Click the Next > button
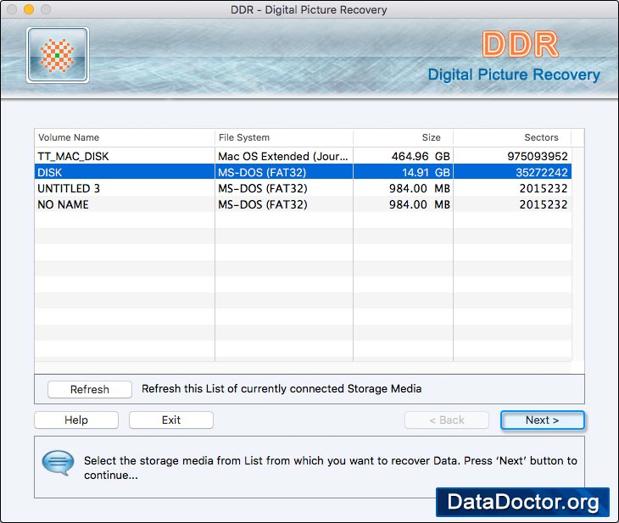 click(543, 420)
